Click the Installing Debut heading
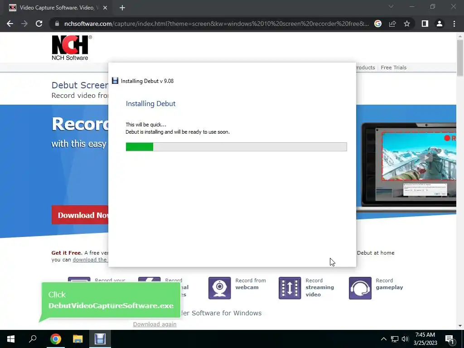The width and height of the screenshot is (464, 348). (x=150, y=104)
